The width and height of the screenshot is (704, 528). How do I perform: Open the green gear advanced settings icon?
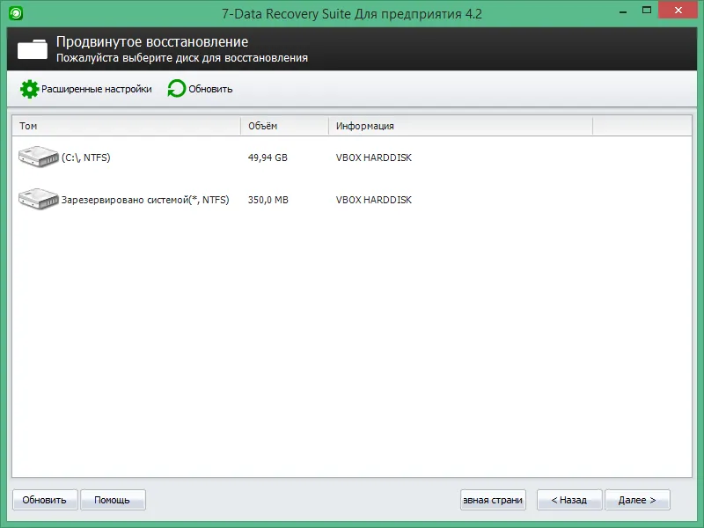(x=30, y=89)
